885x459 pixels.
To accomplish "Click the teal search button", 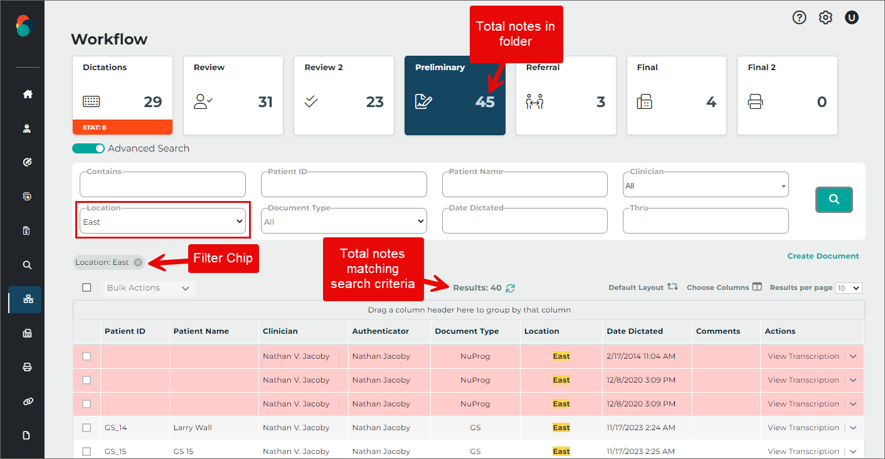I will pos(834,199).
